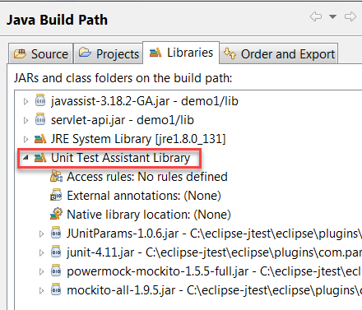Expand the junit-4.11.jar entry
The width and height of the screenshot is (362, 310).
click(41, 252)
